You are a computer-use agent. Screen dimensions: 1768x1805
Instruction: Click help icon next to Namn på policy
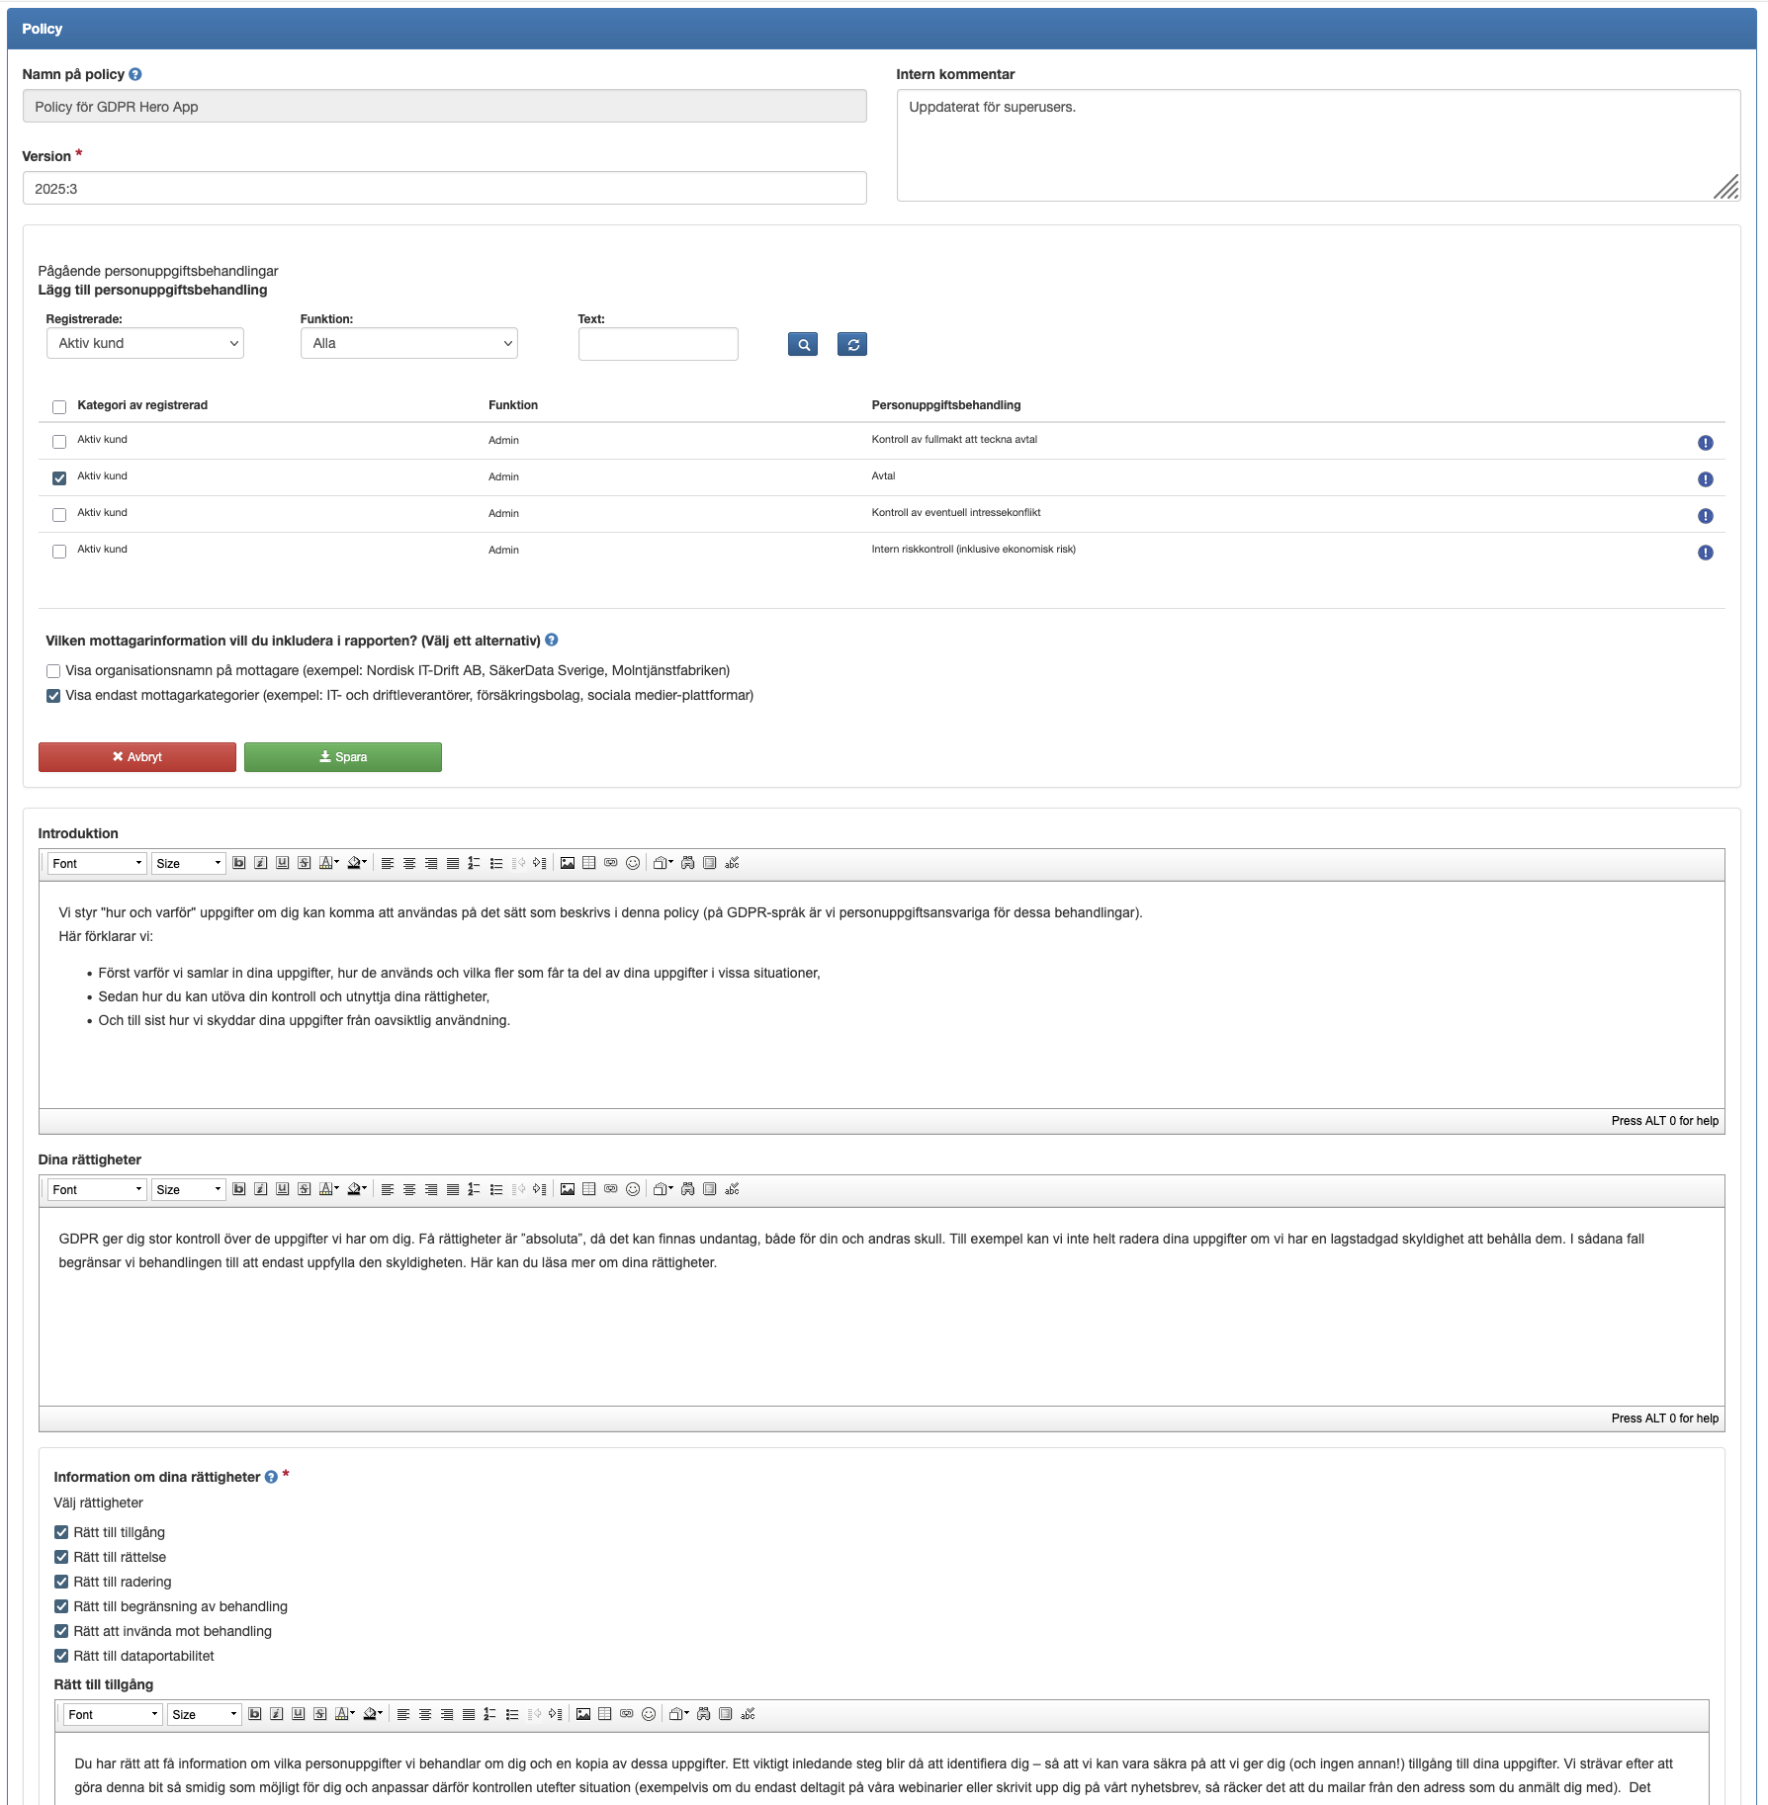135,74
